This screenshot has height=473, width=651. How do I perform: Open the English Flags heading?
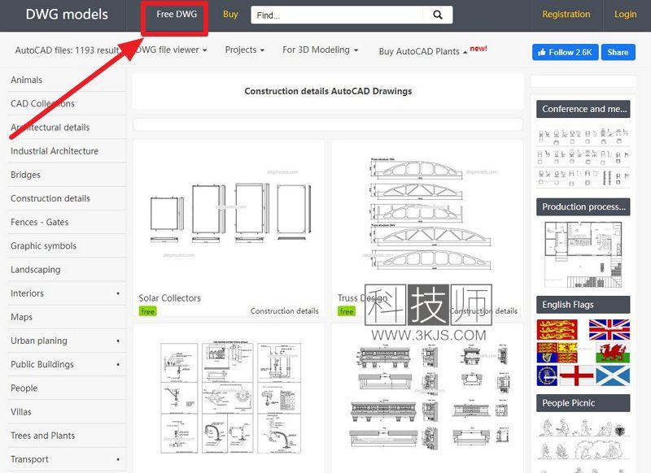point(583,305)
